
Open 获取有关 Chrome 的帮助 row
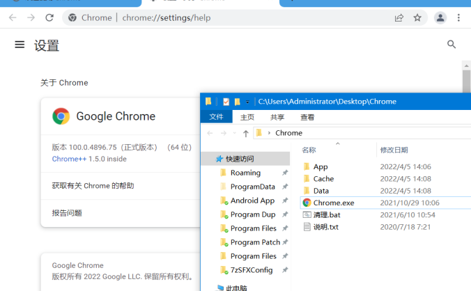point(121,186)
